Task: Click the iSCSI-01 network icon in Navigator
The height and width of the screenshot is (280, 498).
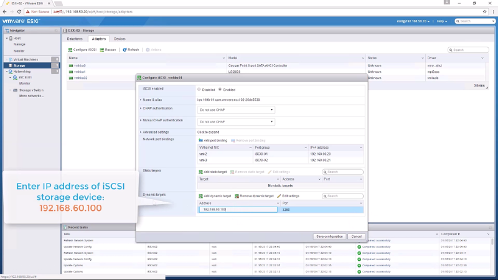Action: click(x=15, y=77)
